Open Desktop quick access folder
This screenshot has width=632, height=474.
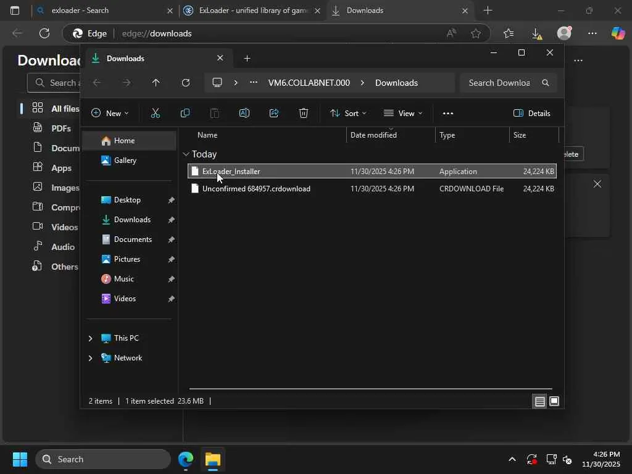click(x=130, y=200)
